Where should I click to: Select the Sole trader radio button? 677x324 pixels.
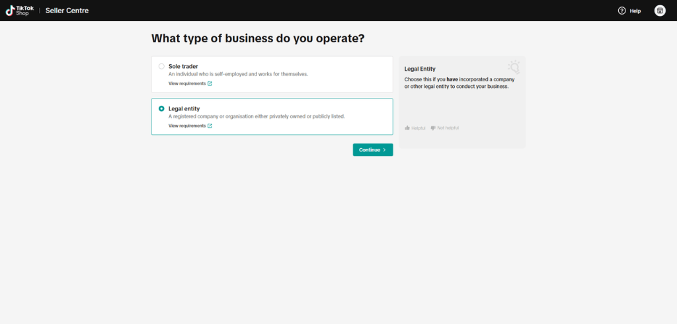point(161,67)
